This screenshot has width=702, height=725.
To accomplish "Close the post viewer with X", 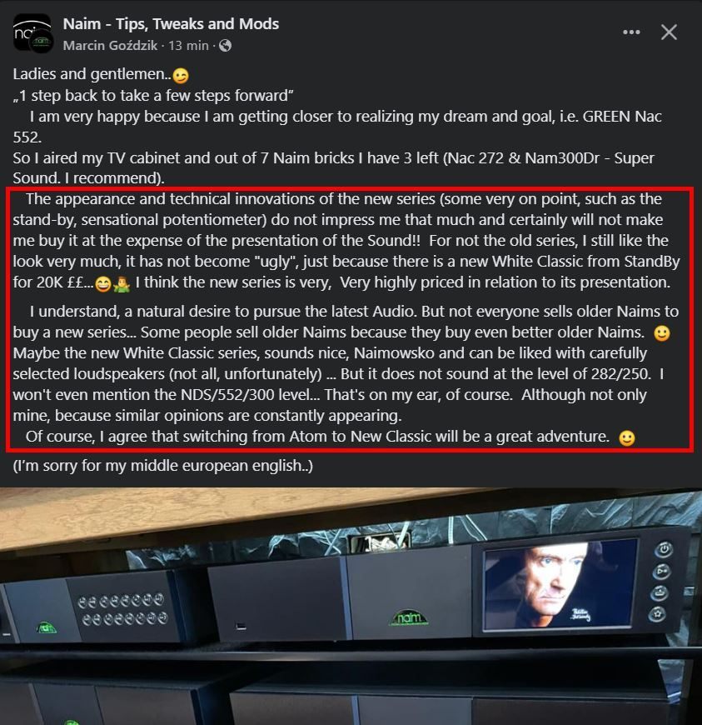I will click(669, 32).
